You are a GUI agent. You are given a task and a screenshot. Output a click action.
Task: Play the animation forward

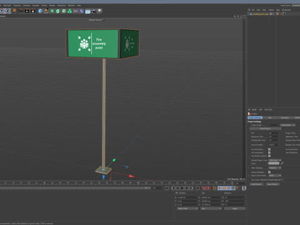pyautogui.click(x=182, y=188)
